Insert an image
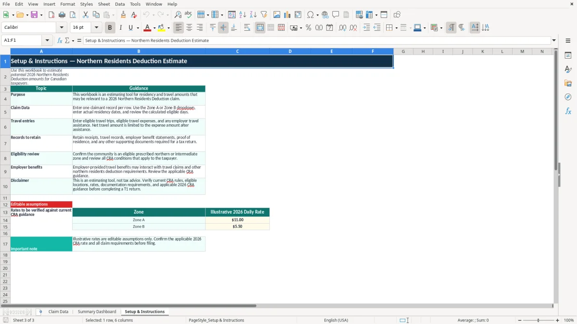 tap(277, 15)
